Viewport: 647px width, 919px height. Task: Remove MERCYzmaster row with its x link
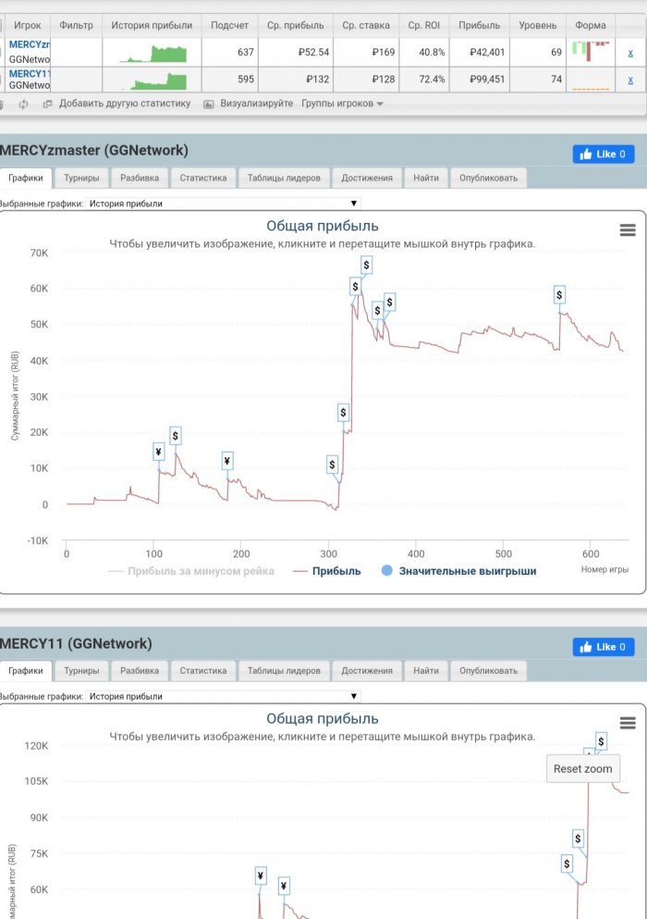click(x=630, y=53)
